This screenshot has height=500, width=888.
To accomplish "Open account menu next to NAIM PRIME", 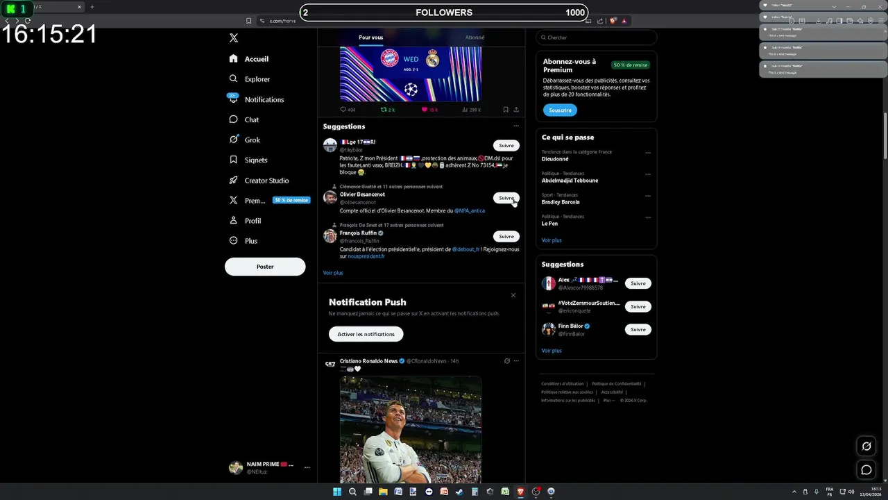I will pyautogui.click(x=307, y=467).
